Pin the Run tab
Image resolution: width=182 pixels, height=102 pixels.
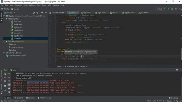pos(5,90)
